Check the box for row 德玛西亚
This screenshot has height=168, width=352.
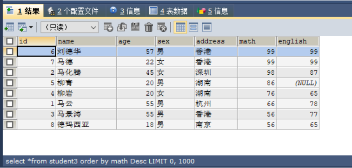tap(10, 124)
